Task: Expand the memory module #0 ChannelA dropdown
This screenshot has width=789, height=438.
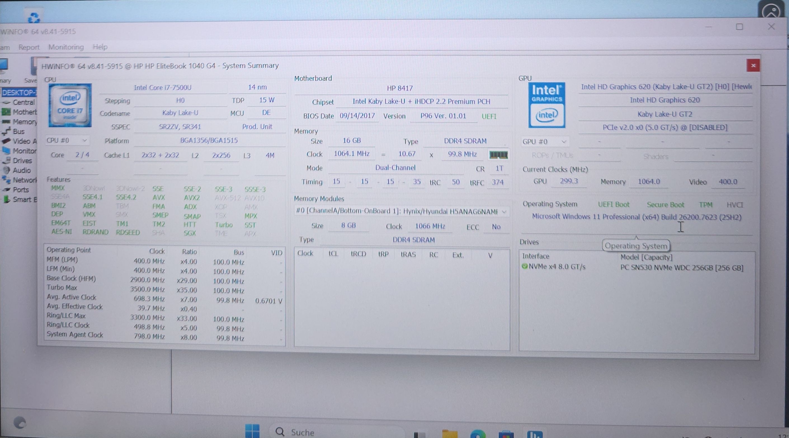Action: pyautogui.click(x=402, y=211)
